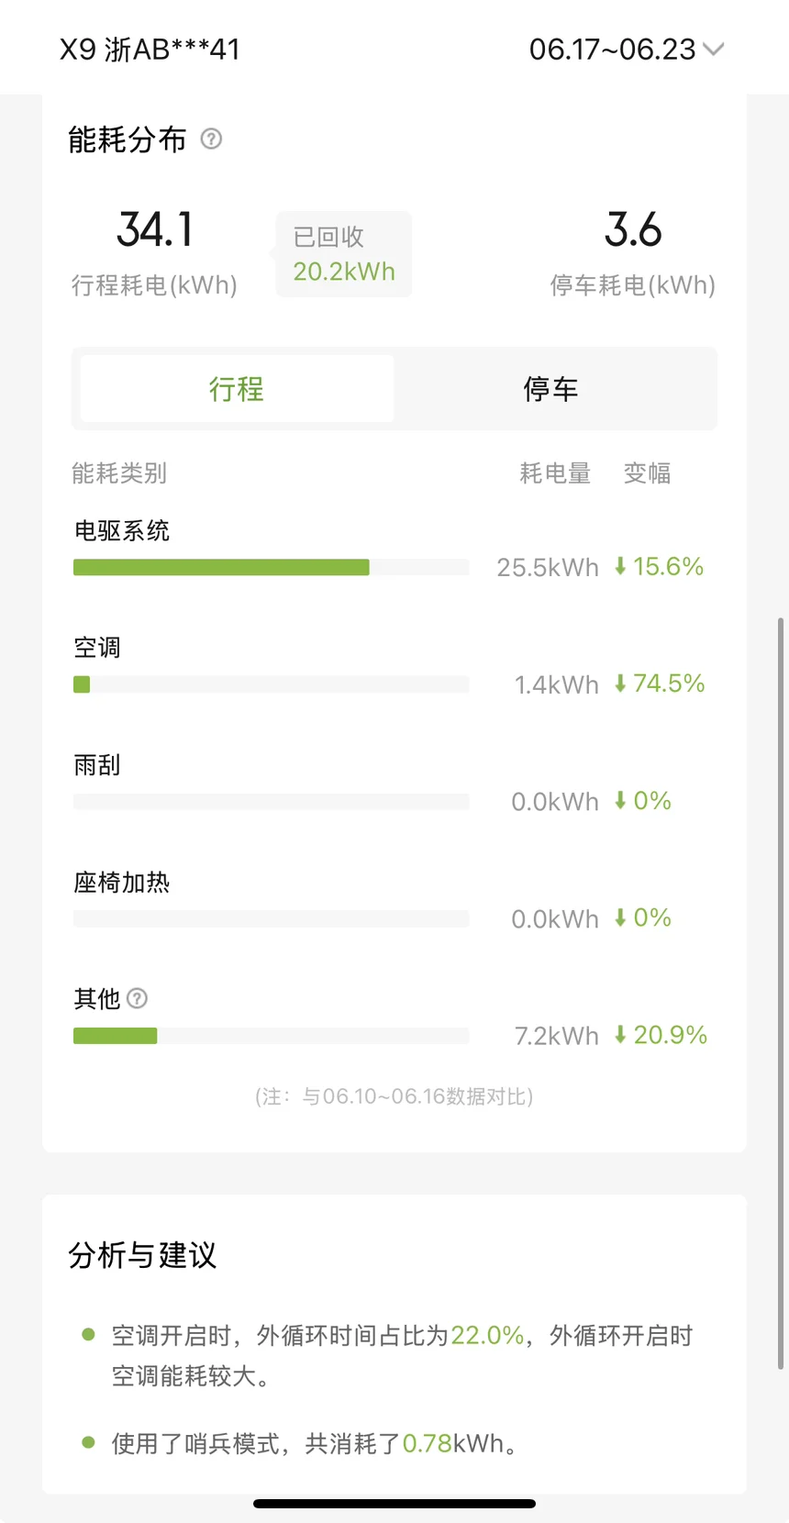Click the vertical scrollbar on right edge
This screenshot has width=789, height=1523.
click(x=781, y=991)
